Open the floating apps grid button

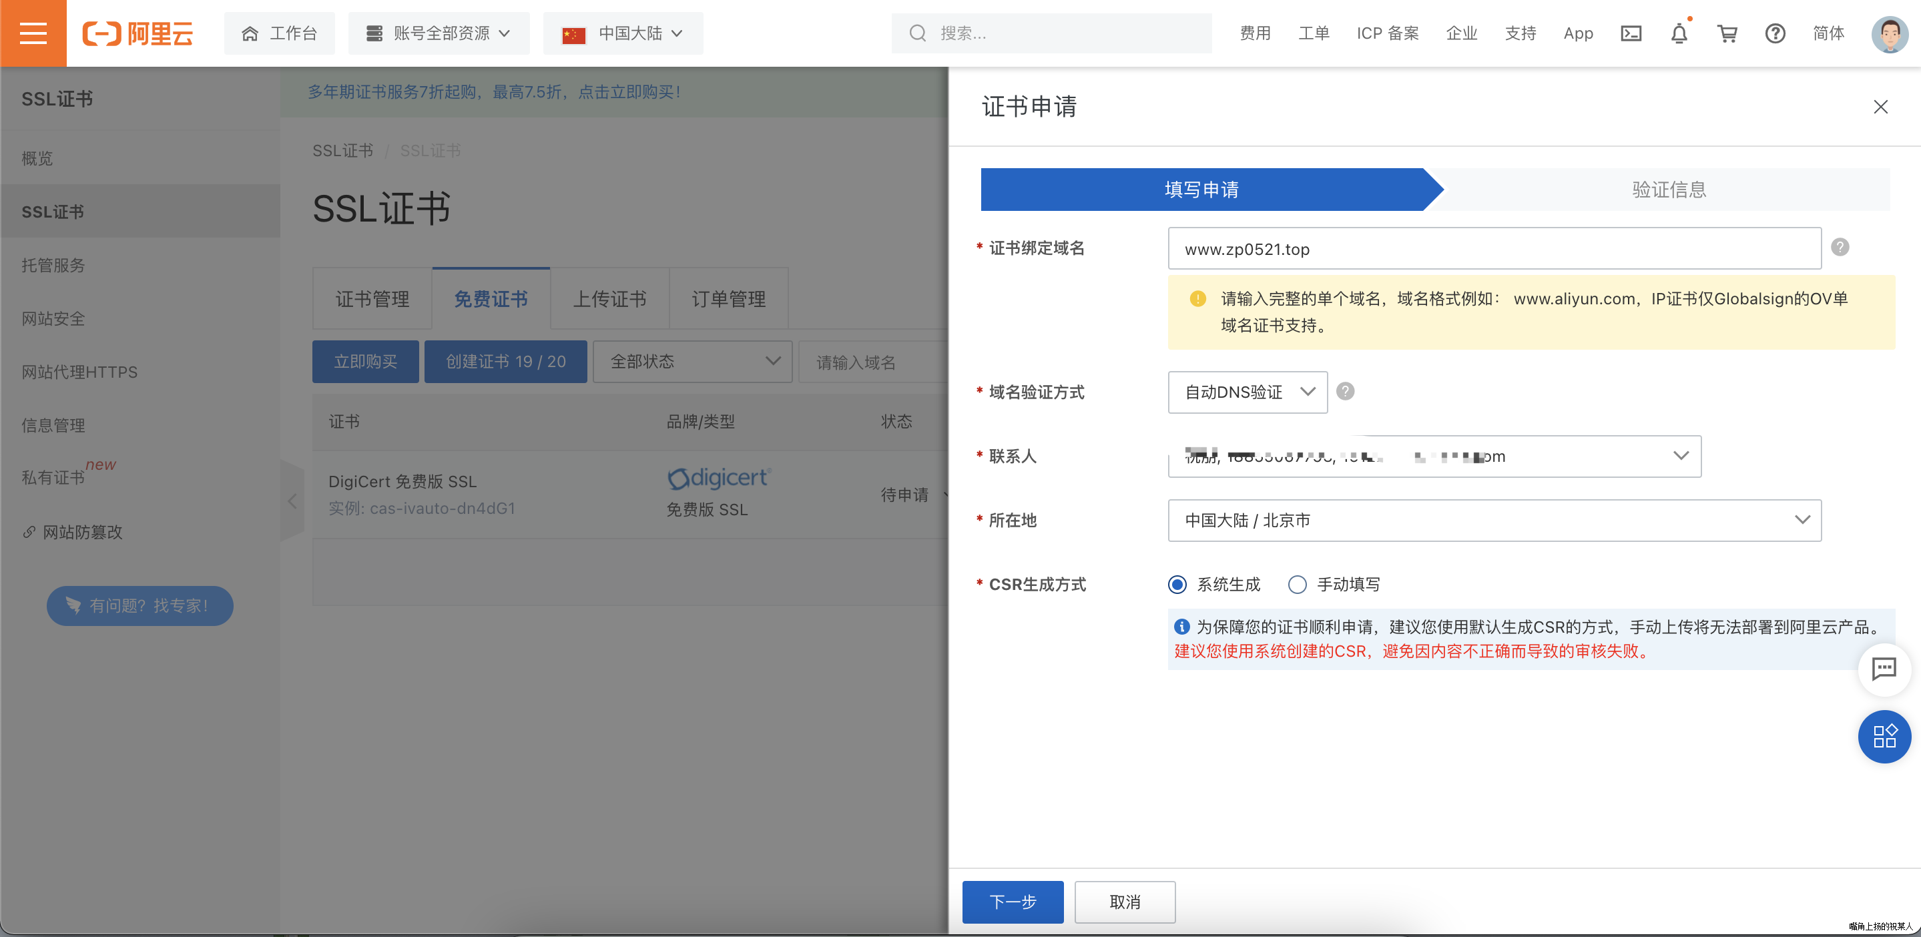click(x=1884, y=735)
